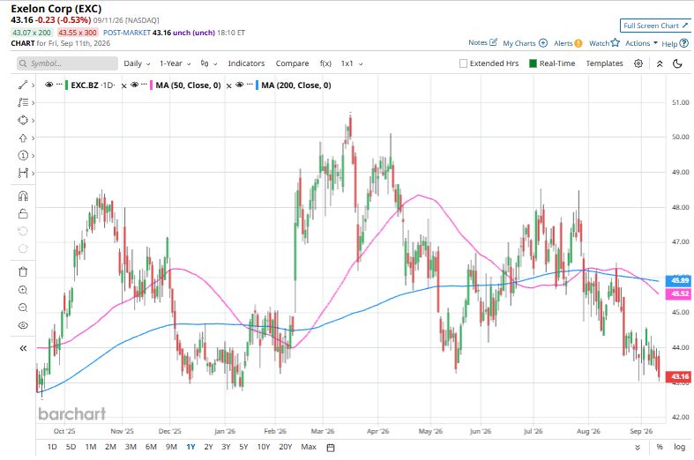Open the Daily frequency dropdown

click(137, 63)
